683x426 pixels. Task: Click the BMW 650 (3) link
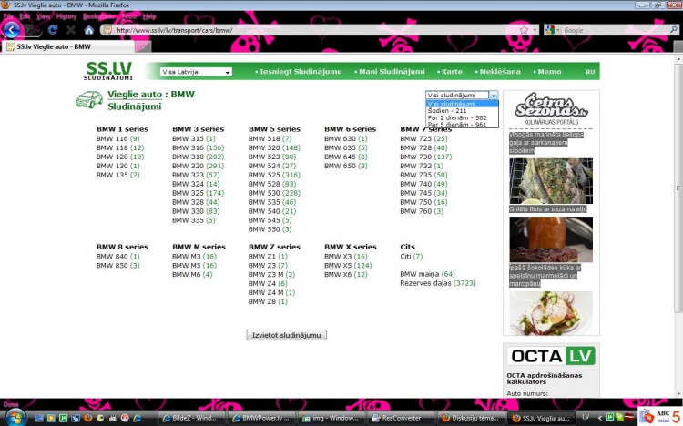[x=346, y=166]
